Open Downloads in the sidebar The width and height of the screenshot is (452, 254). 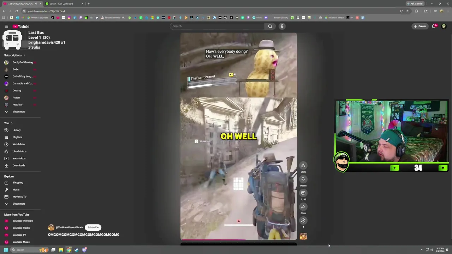[19, 165]
